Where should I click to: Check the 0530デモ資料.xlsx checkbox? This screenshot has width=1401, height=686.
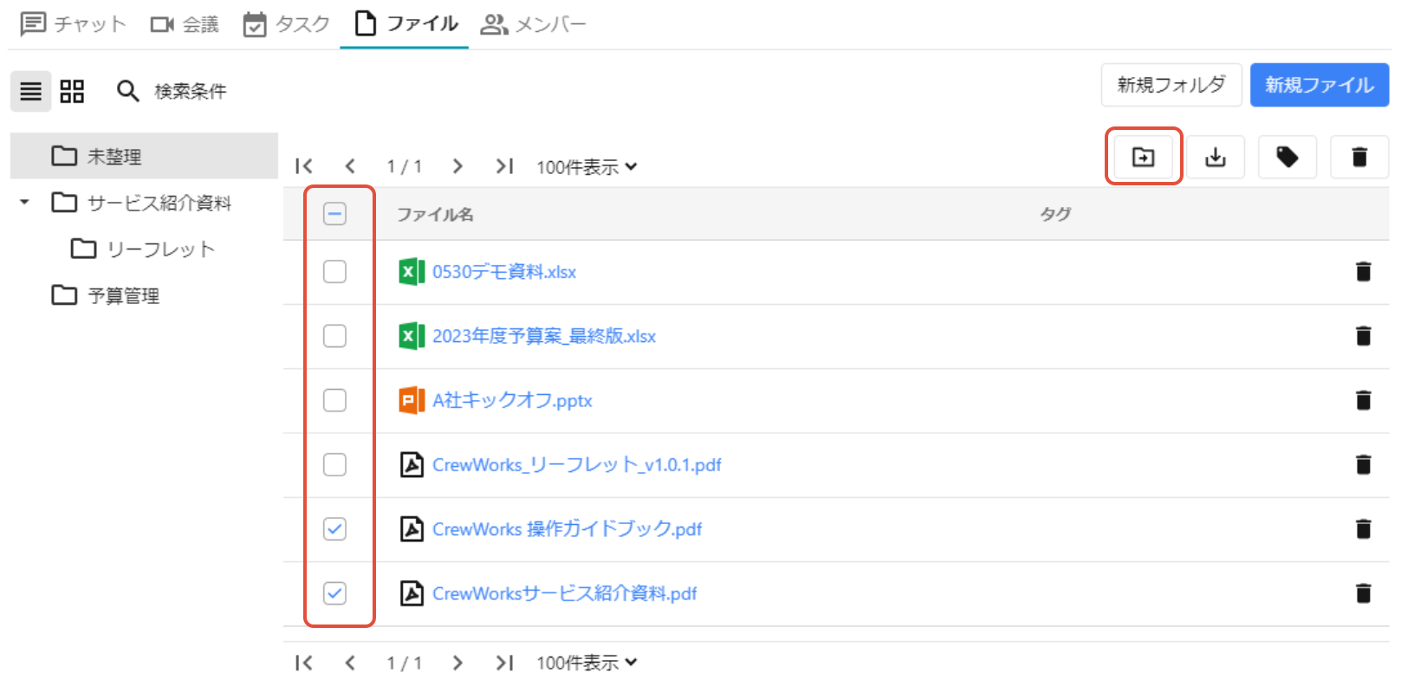[334, 272]
